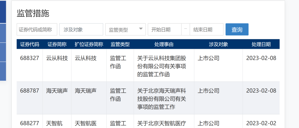Screen dimensions: 299x128
Task: Open 关于北京海天瑞声科技股份有限公司 work letter
Action: click(162, 99)
